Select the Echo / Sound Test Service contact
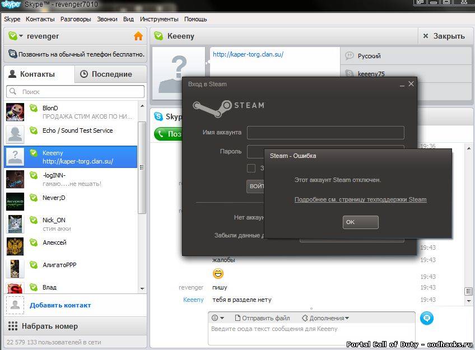Image resolution: width=475 pixels, height=350 pixels. click(x=71, y=134)
